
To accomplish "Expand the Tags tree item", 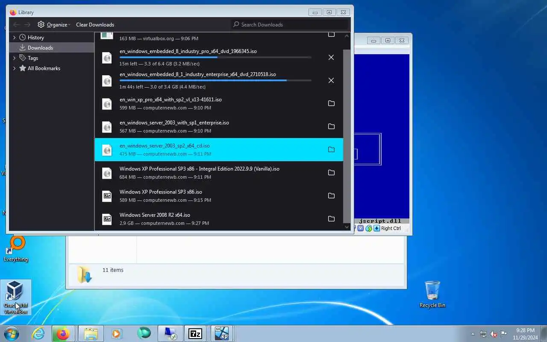I will (15, 58).
